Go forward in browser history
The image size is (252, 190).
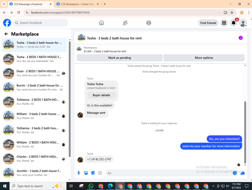point(12,13)
